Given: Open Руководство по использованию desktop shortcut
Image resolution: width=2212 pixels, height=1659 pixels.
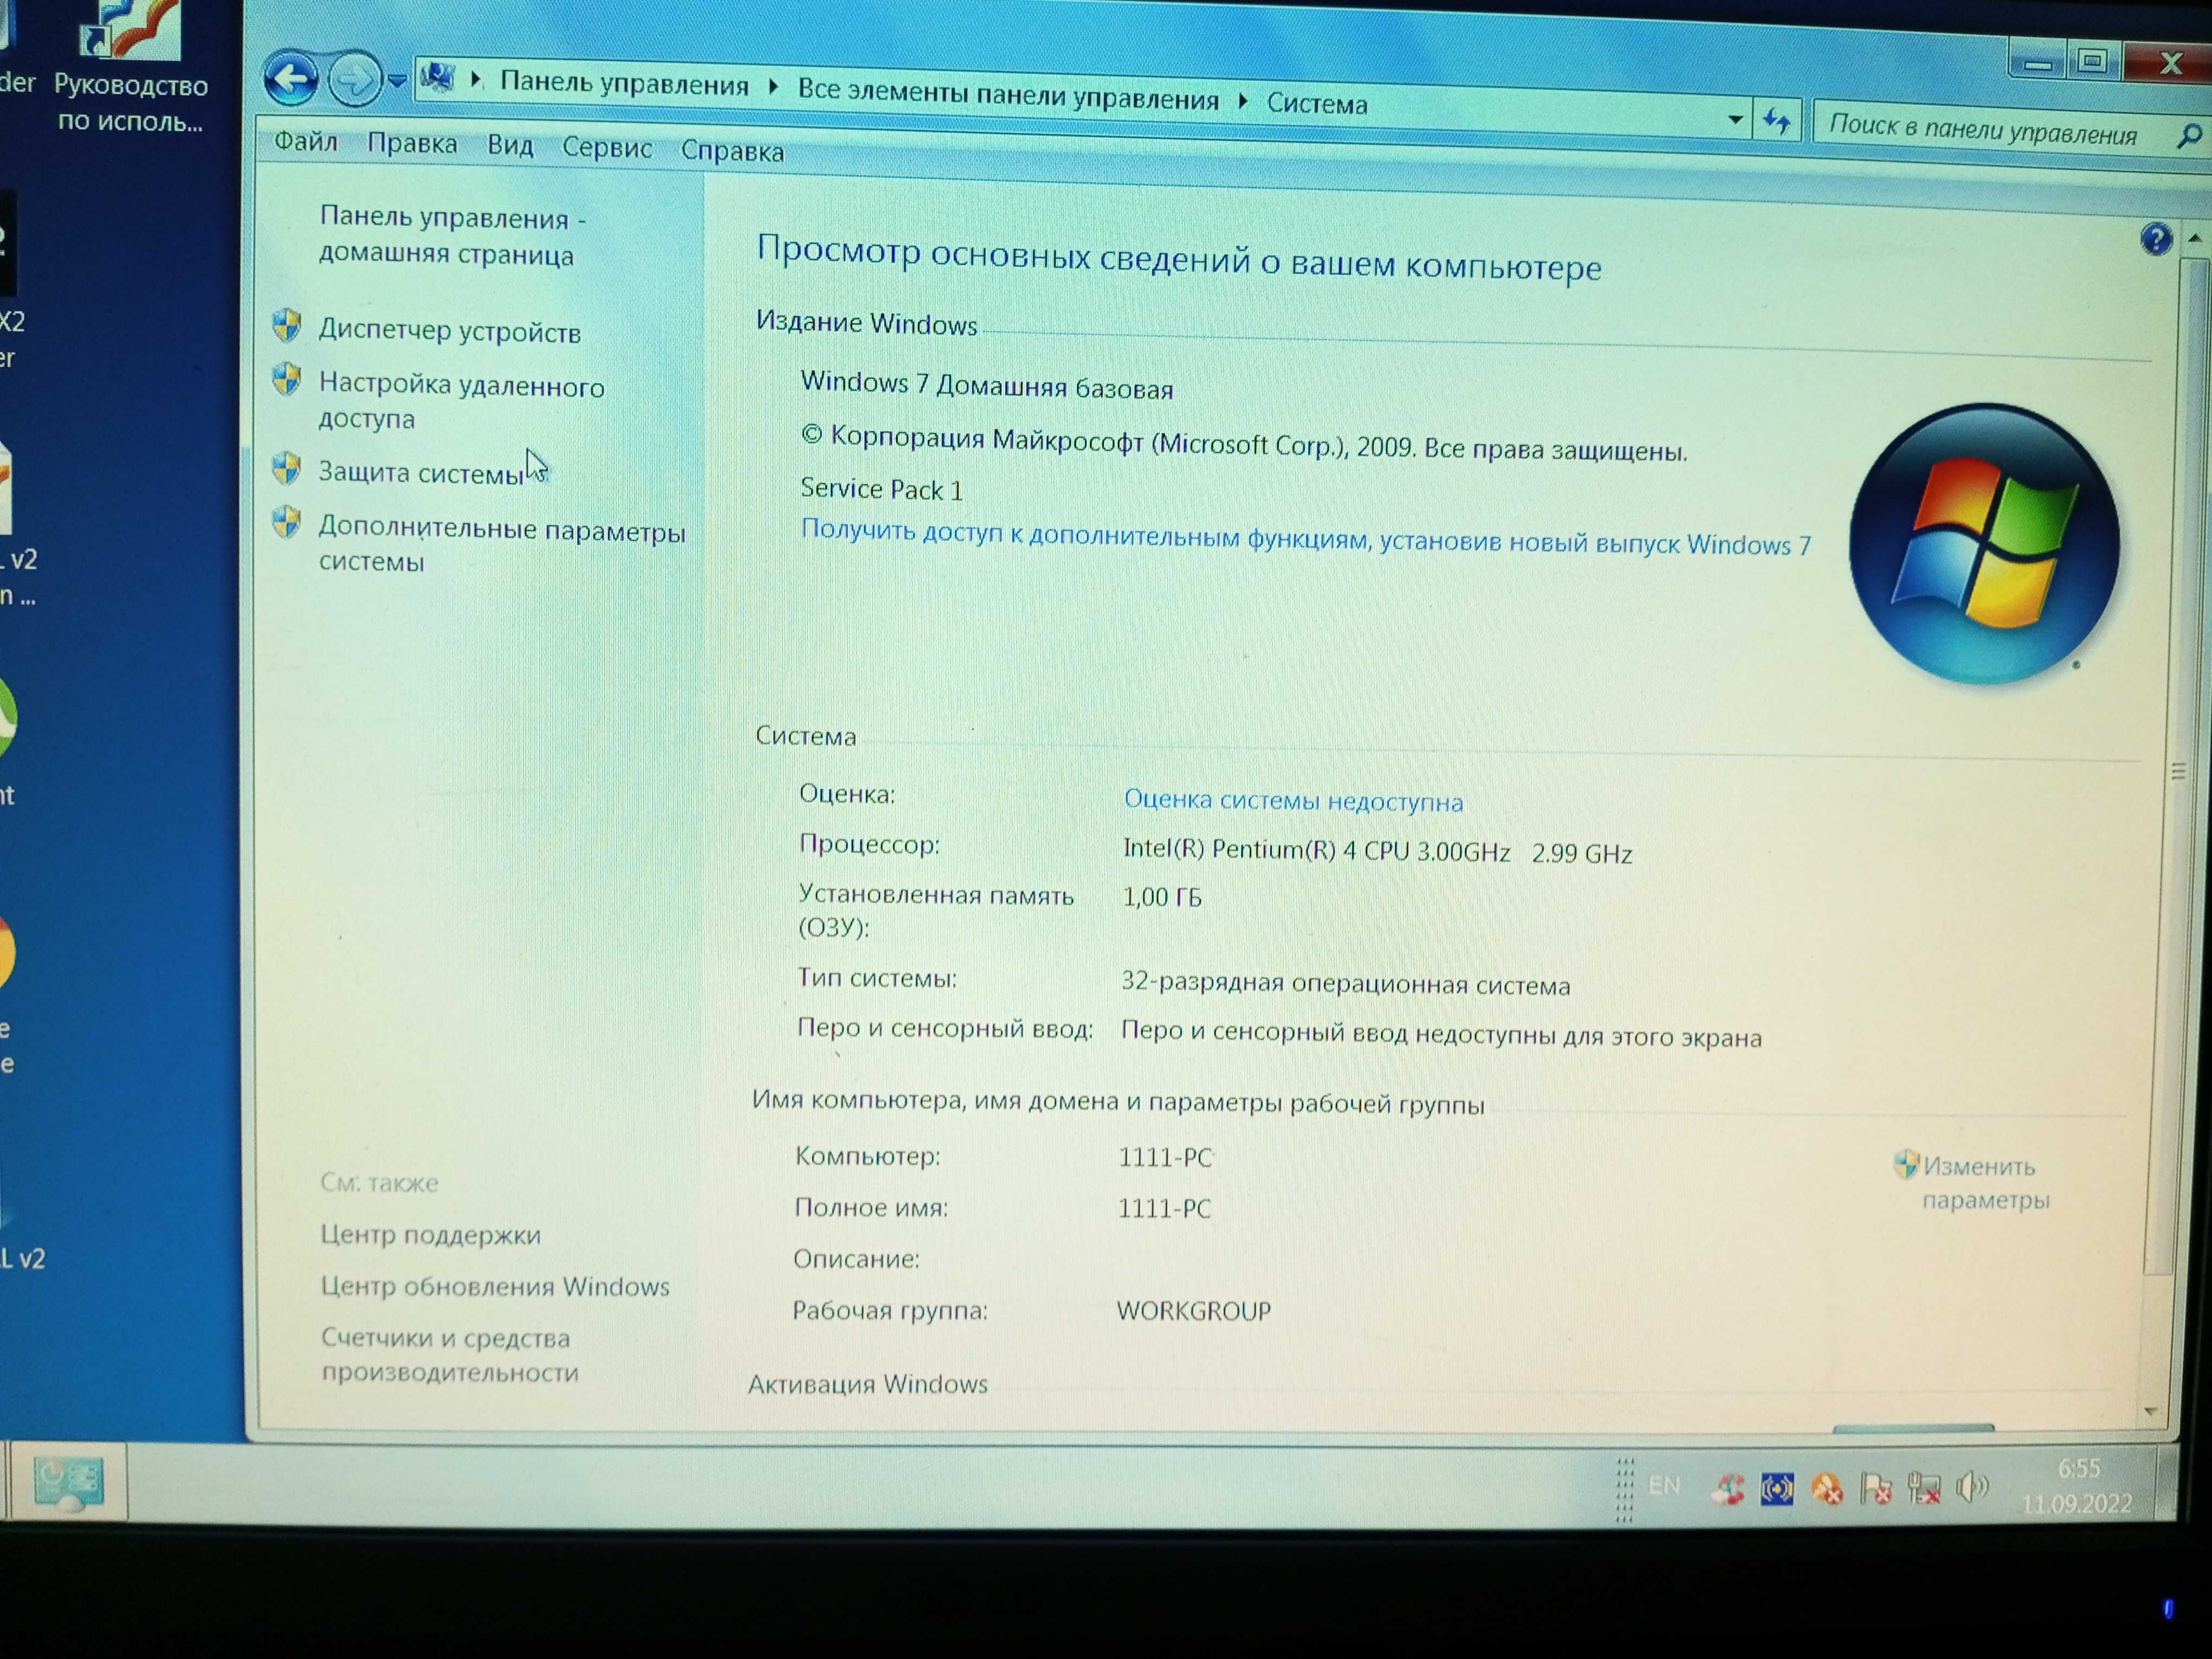Looking at the screenshot, I should click(x=132, y=68).
